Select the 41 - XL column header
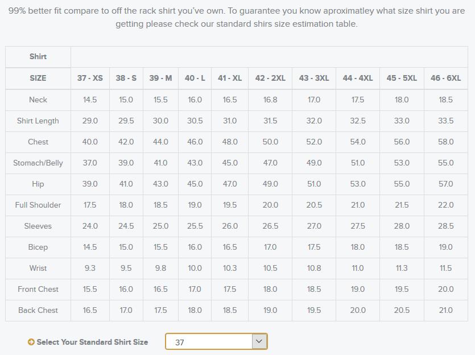Screen dimensions: 475x355 pyautogui.click(x=230, y=78)
